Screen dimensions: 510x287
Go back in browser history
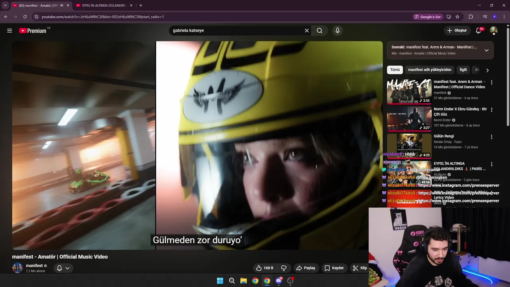[6, 17]
